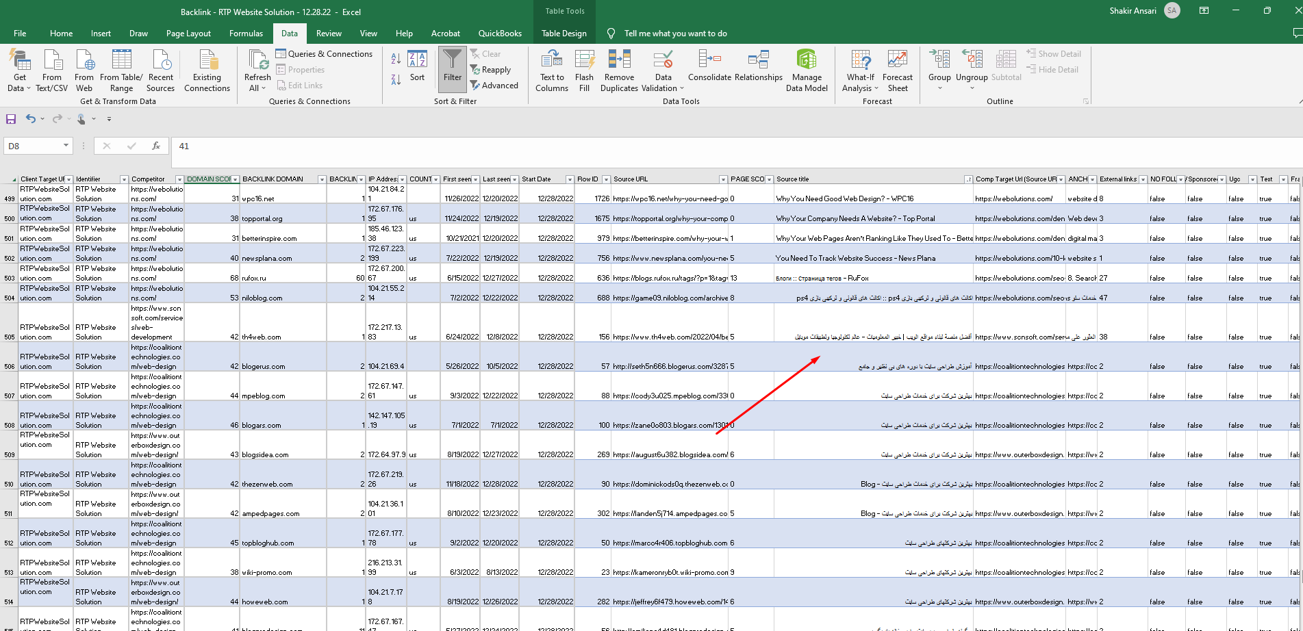This screenshot has height=631, width=1303.
Task: Open the Consolidate tool
Action: tap(709, 66)
